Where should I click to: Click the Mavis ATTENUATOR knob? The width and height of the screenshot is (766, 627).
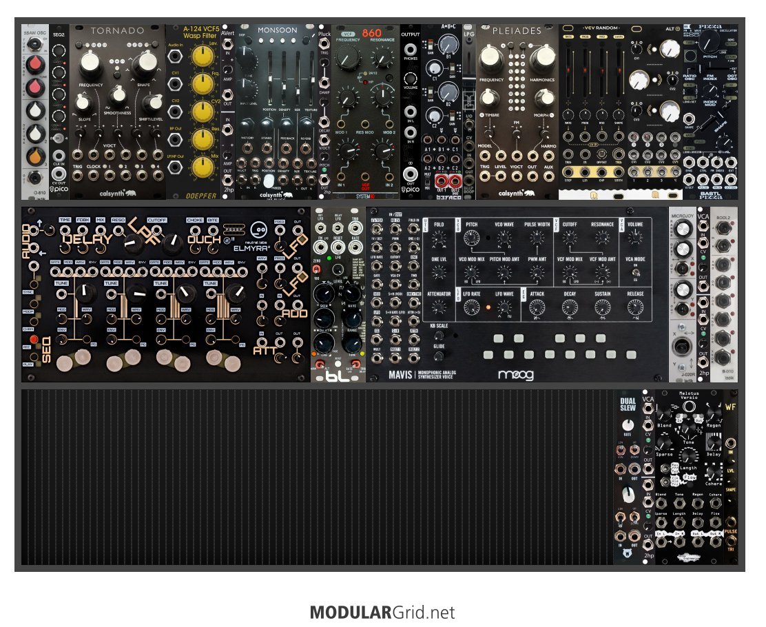(439, 307)
